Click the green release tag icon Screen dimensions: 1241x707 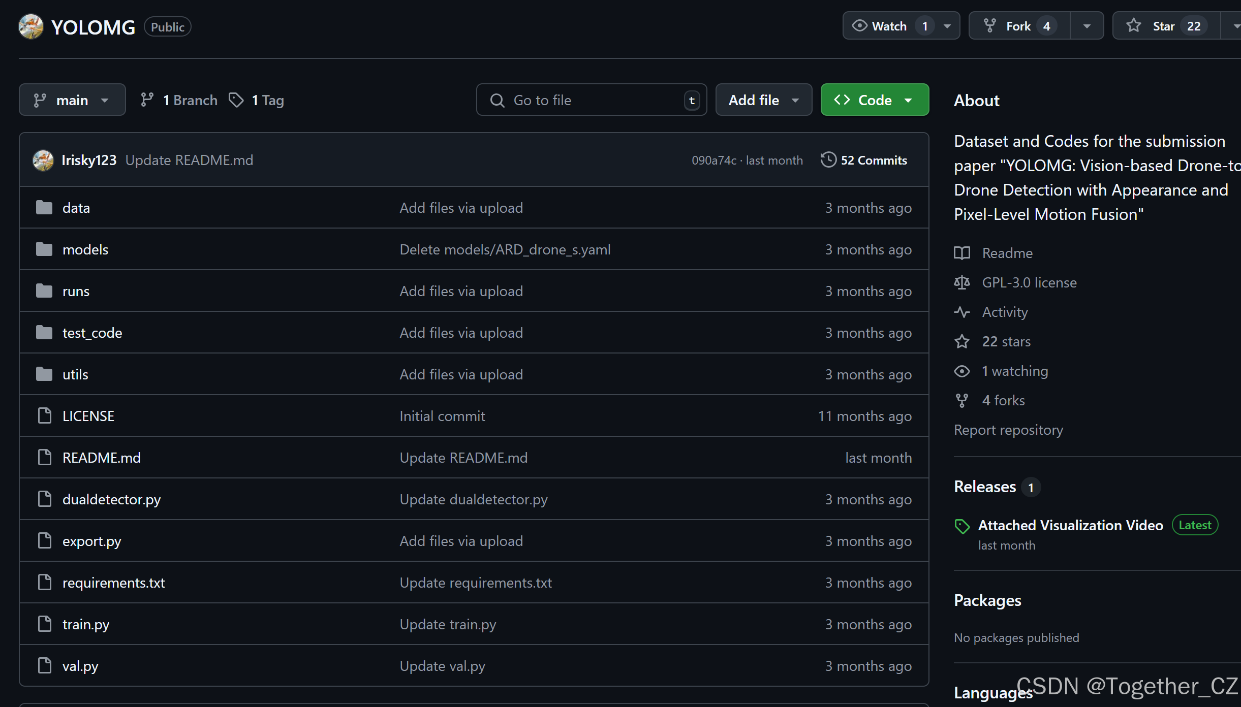point(961,526)
